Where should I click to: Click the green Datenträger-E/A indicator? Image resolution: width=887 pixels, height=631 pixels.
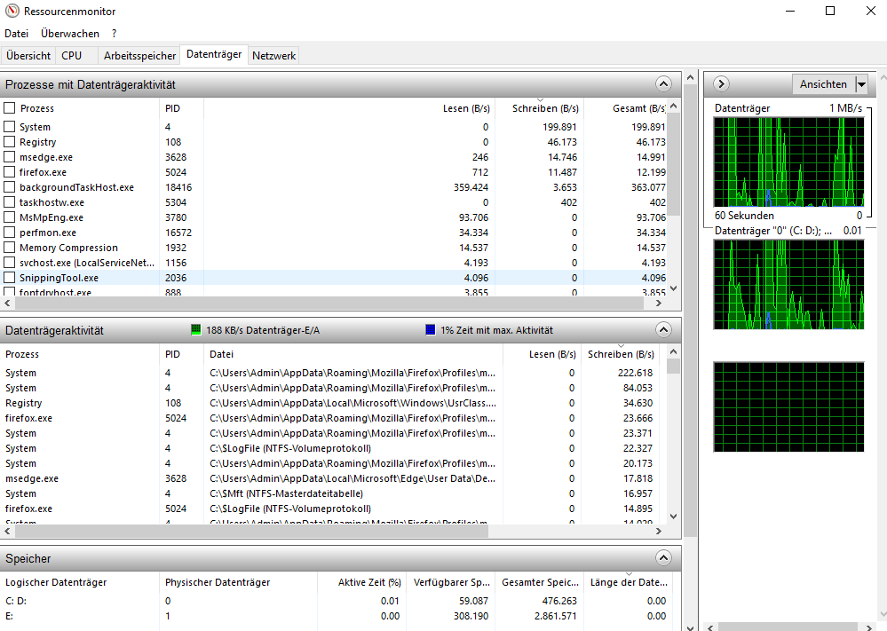195,329
